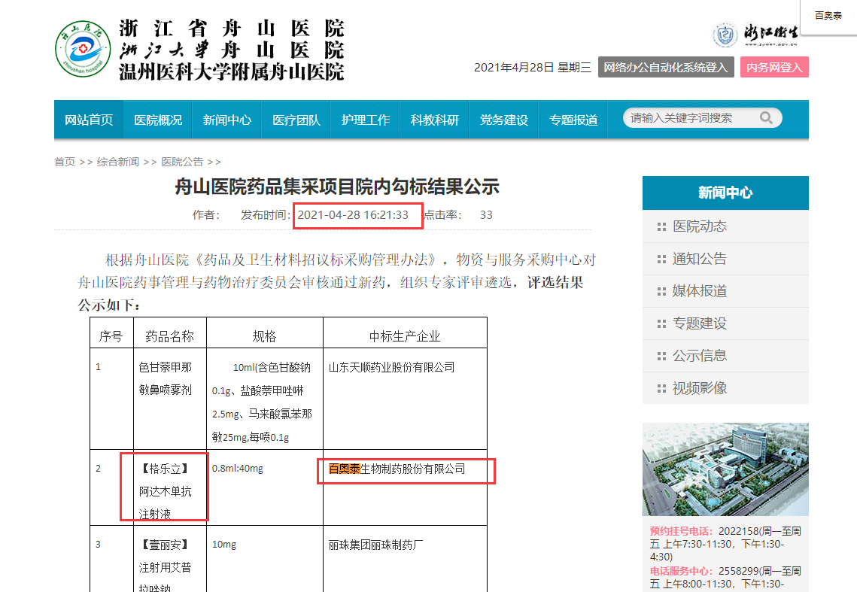Open 护理工作 navigation item
This screenshot has width=857, height=592.
[365, 120]
